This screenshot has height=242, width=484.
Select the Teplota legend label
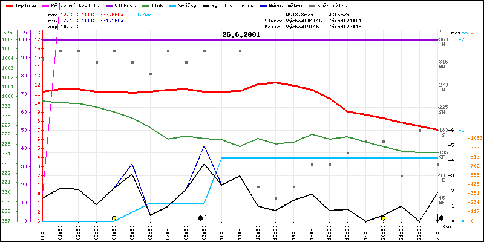tap(25, 5)
